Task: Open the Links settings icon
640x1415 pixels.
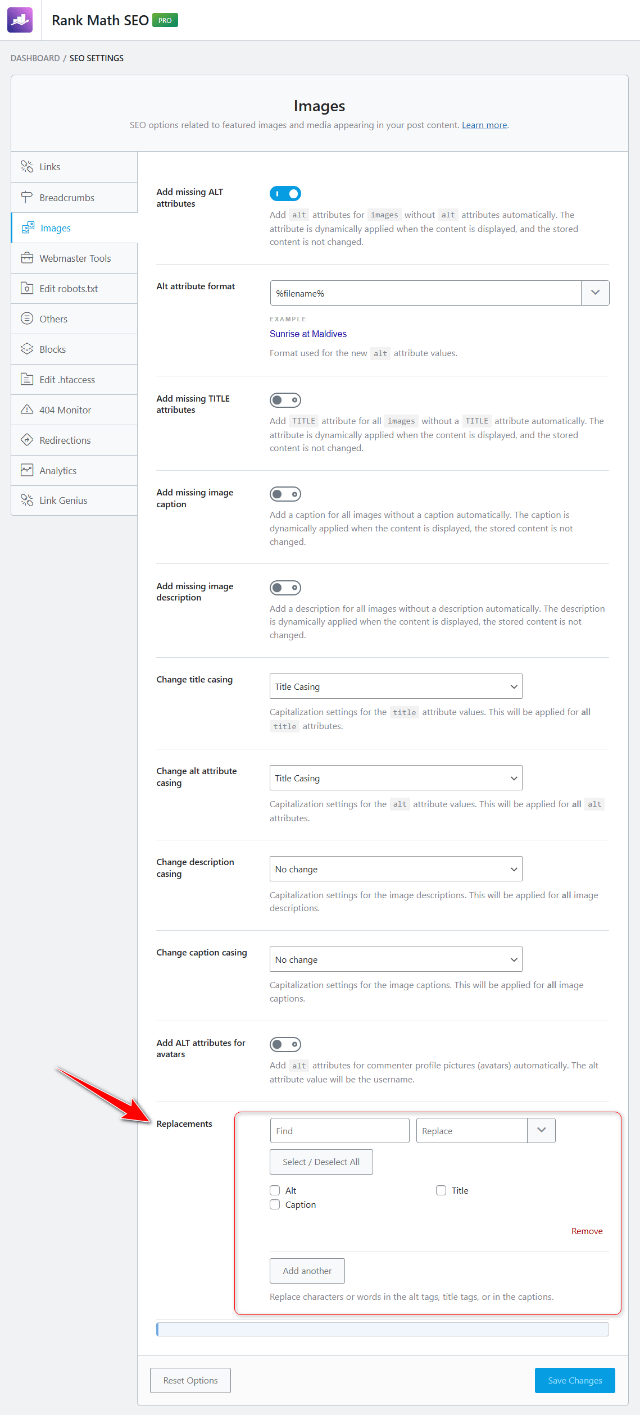Action: 27,166
